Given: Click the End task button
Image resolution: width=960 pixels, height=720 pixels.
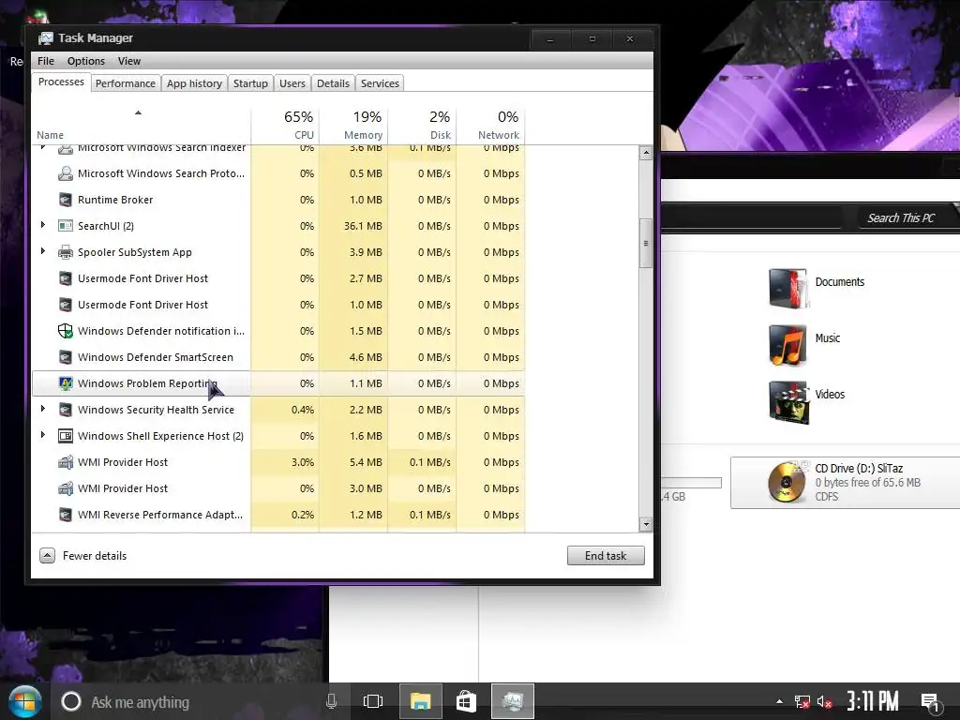Looking at the screenshot, I should coord(606,555).
